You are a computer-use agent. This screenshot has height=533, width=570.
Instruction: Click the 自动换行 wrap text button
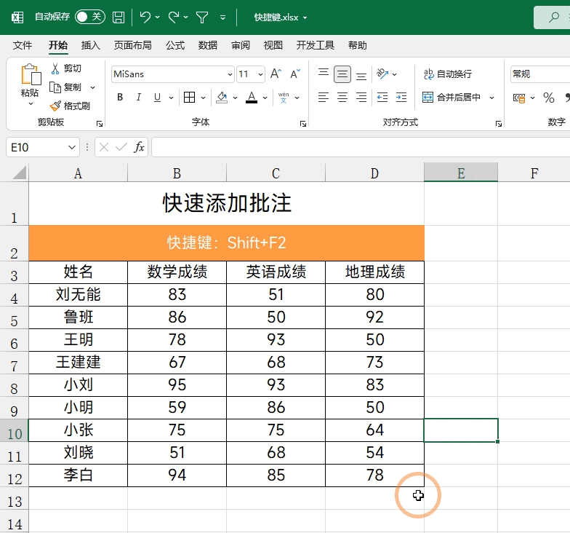point(448,74)
